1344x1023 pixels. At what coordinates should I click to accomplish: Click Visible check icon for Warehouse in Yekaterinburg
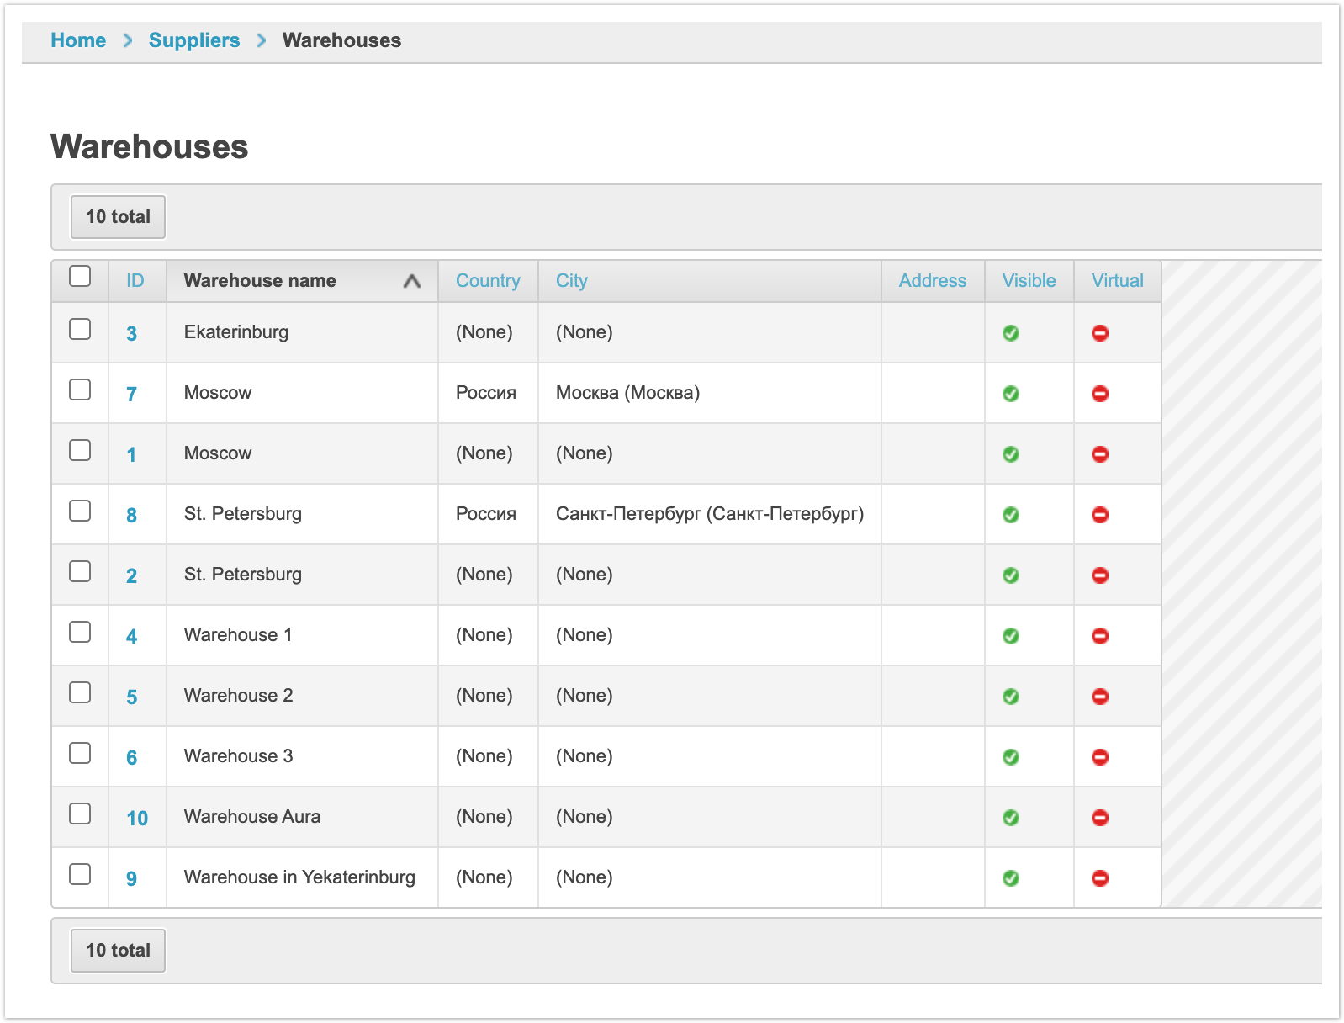[1011, 878]
